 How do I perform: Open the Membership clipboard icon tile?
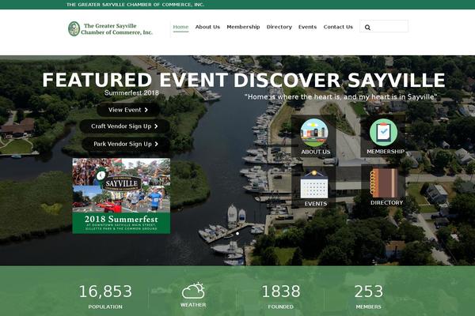[383, 136]
